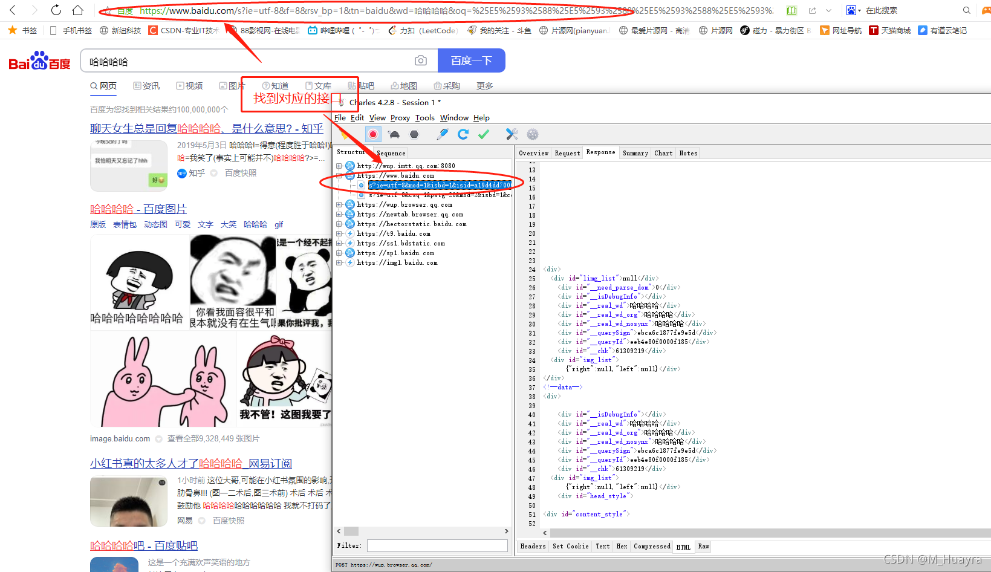Viewport: 991px width, 572px height.
Task: Toggle the Charles record button
Action: click(x=373, y=134)
